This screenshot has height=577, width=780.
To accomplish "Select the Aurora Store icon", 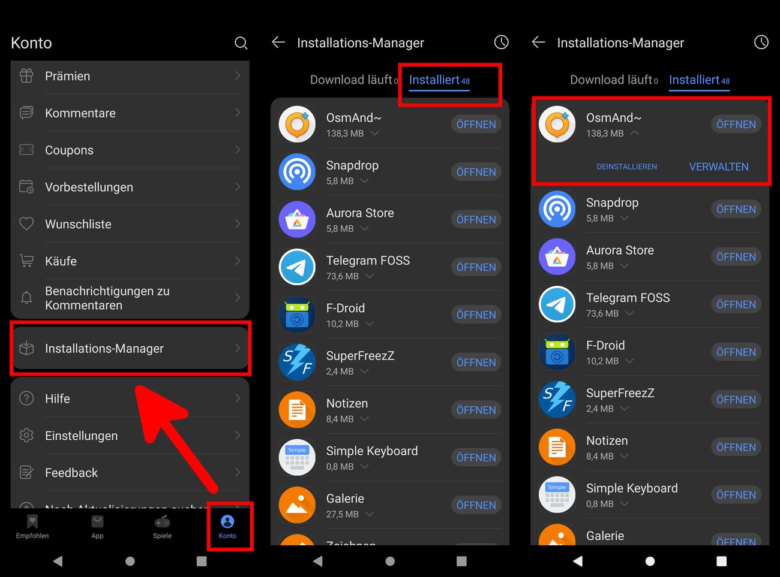I will pos(297,219).
